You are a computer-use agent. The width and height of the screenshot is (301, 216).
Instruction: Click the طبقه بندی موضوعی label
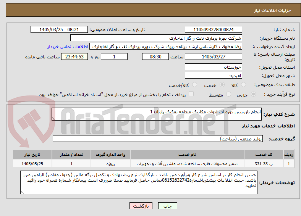click(x=275, y=85)
